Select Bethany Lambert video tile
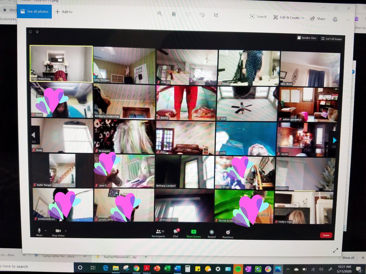Screen dimensions: 366x274 185,172
